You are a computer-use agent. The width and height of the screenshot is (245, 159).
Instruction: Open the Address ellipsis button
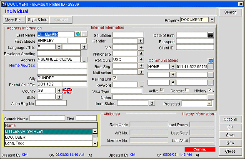[x=84, y=59]
